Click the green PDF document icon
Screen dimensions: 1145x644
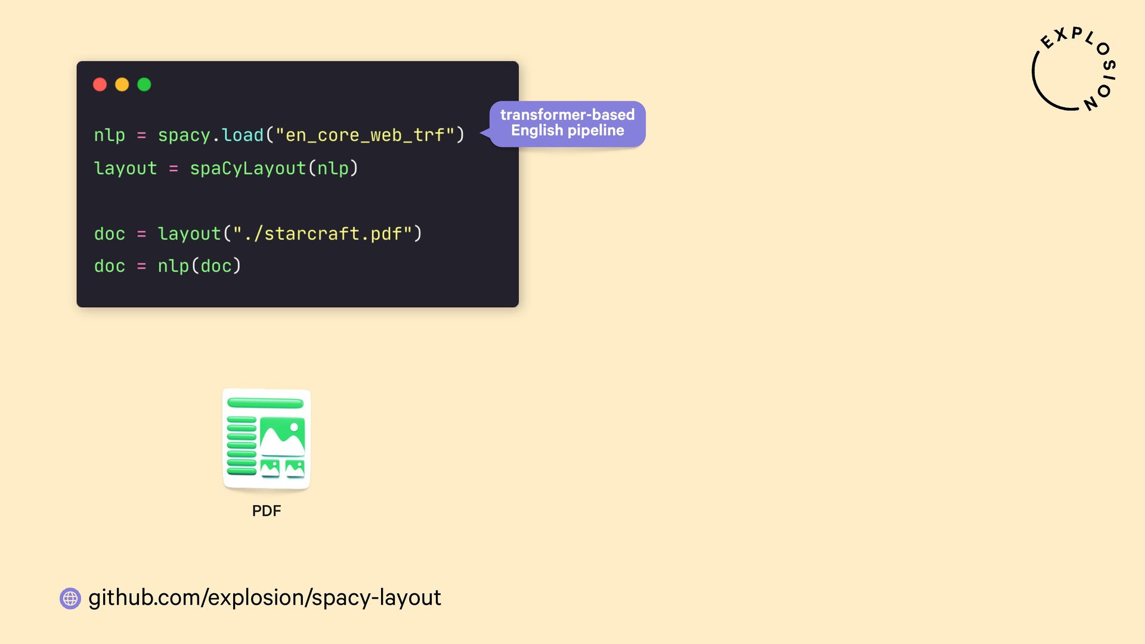[x=266, y=439]
